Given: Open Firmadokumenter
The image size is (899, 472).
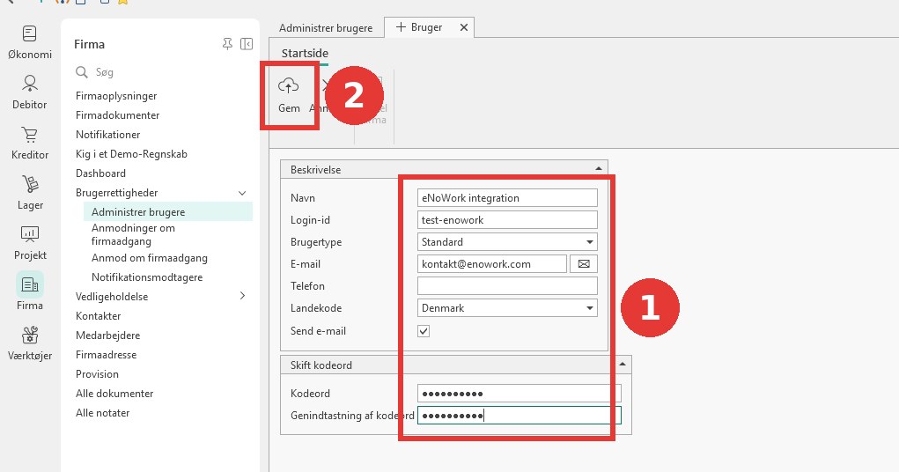Looking at the screenshot, I should (117, 115).
